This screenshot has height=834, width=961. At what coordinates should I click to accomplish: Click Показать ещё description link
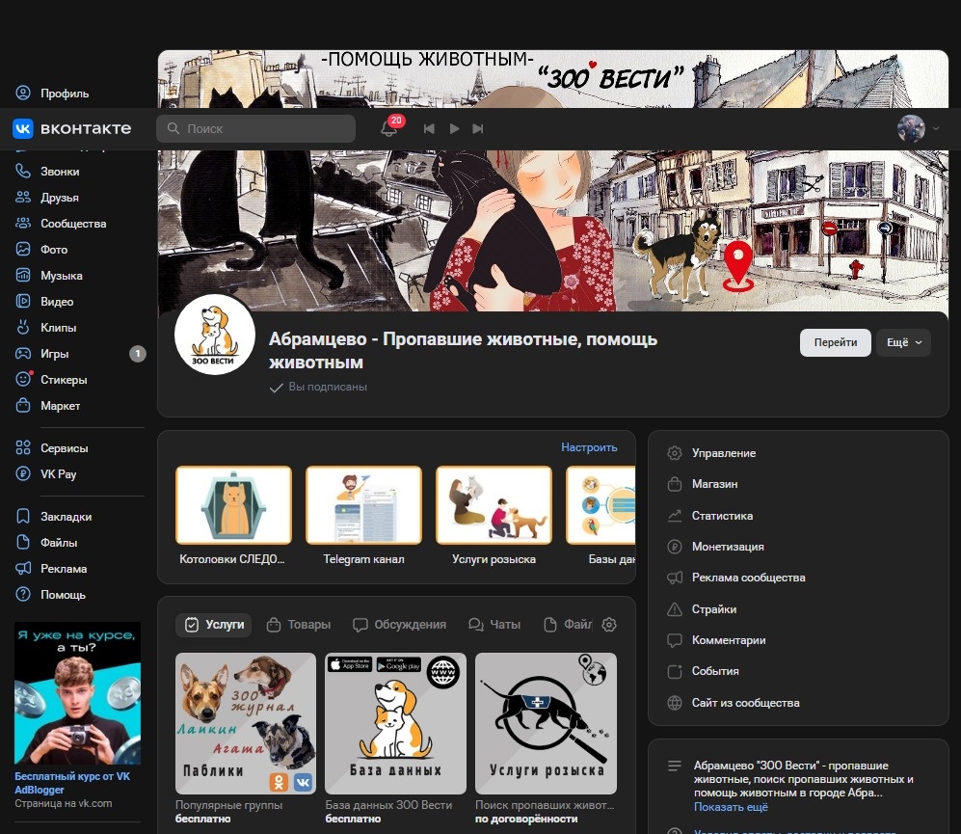click(x=731, y=807)
